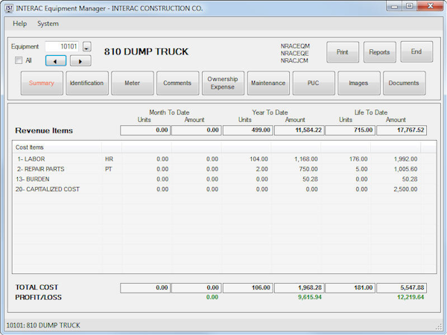Select the Comments tab

point(177,83)
